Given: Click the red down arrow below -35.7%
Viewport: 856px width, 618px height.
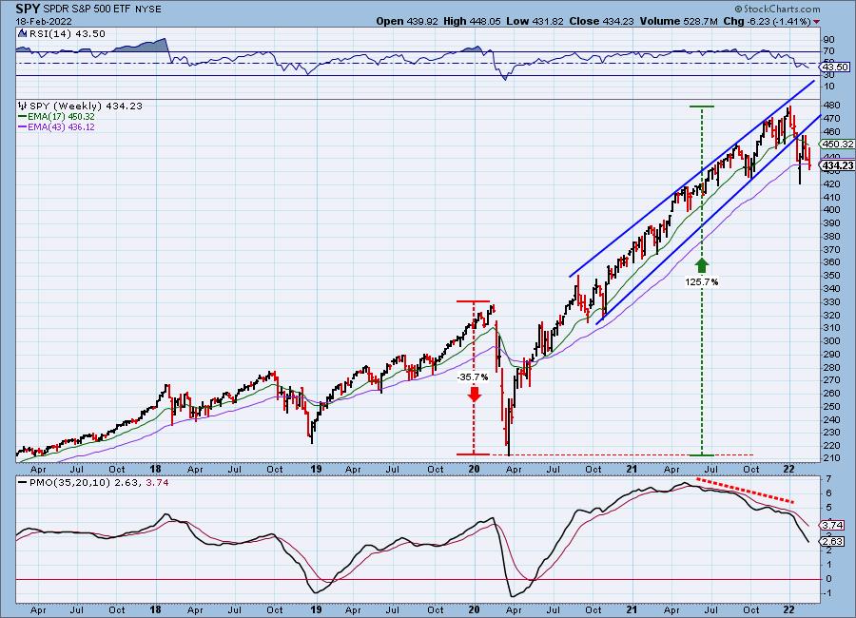Looking at the screenshot, I should pos(474,394).
